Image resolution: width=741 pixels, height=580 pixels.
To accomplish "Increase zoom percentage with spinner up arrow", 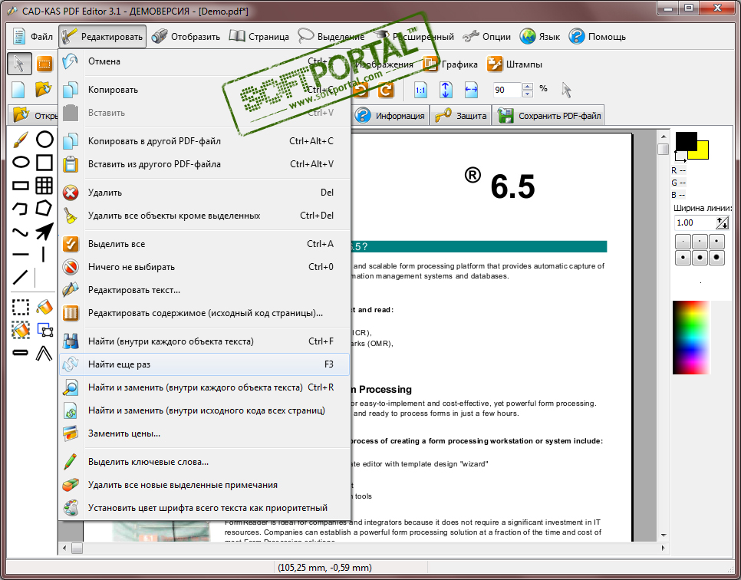I will (528, 86).
